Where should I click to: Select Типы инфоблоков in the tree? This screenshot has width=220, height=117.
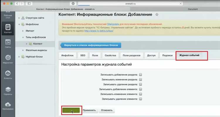click(x=36, y=37)
